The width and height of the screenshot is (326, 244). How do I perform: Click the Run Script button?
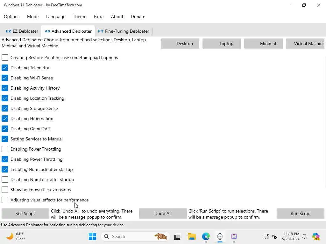point(301,213)
